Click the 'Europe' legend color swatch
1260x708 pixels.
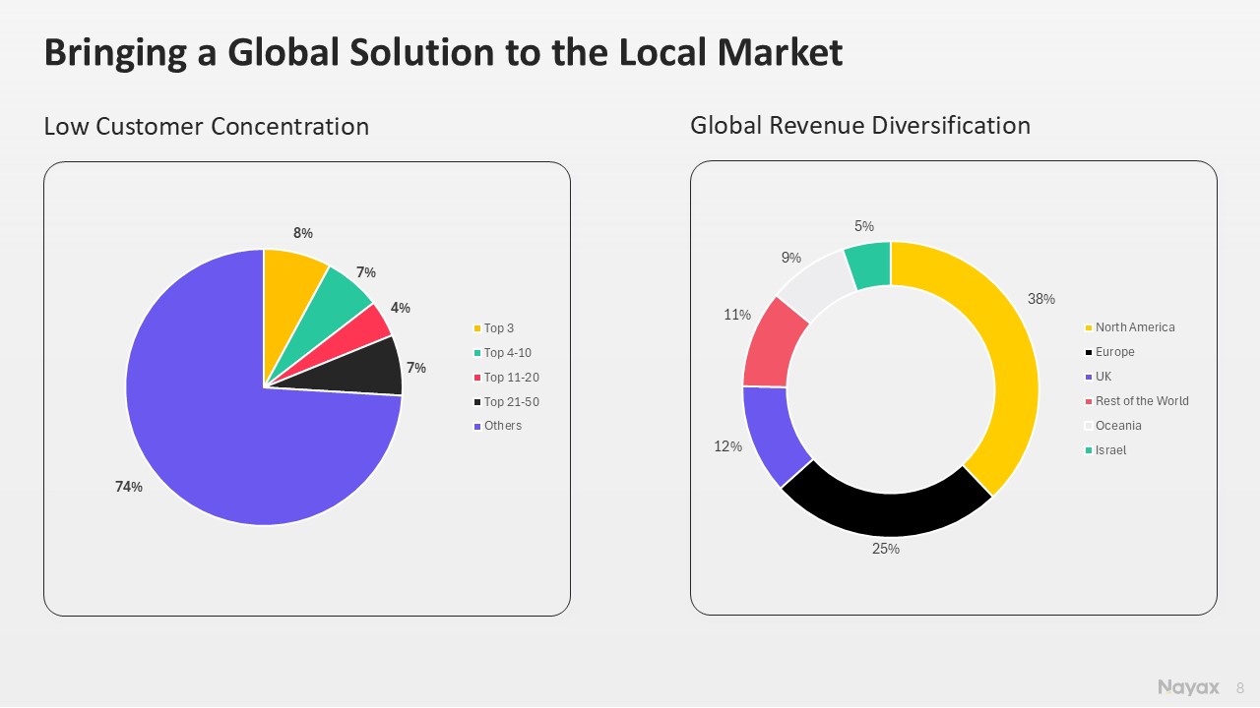pyautogui.click(x=1089, y=352)
